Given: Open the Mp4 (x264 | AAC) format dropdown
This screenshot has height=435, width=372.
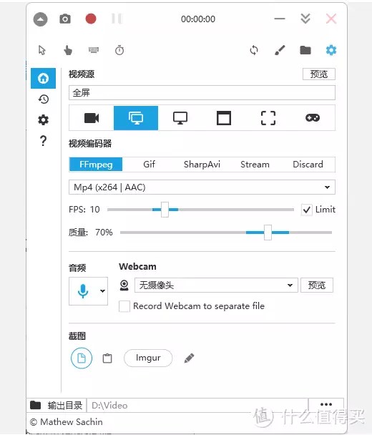Looking at the screenshot, I should (x=202, y=187).
